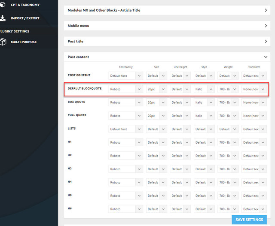Open Box Quote font family dropdown
Image resolution: width=275 pixels, height=226 pixels.
click(x=126, y=102)
